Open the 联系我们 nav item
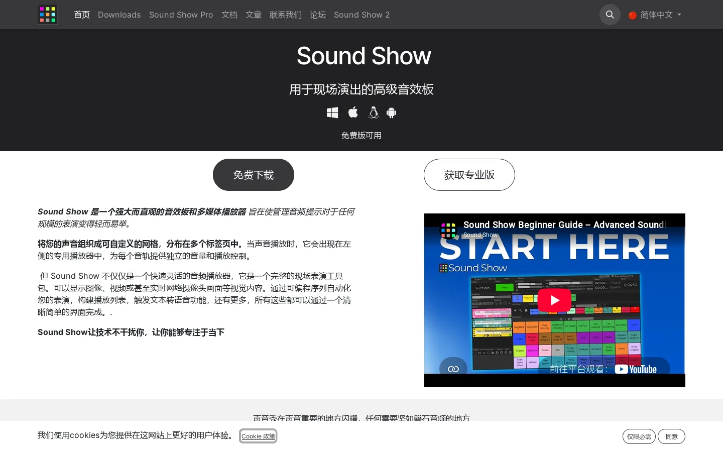Image resolution: width=723 pixels, height=452 pixels. pos(286,15)
